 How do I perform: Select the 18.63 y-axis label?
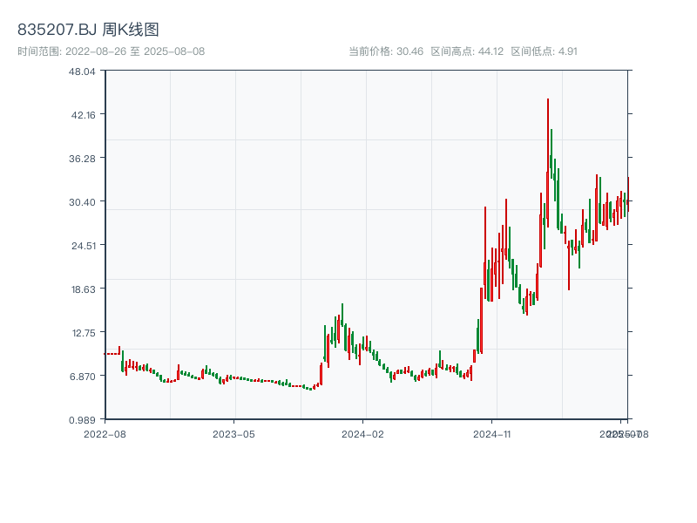click(83, 289)
